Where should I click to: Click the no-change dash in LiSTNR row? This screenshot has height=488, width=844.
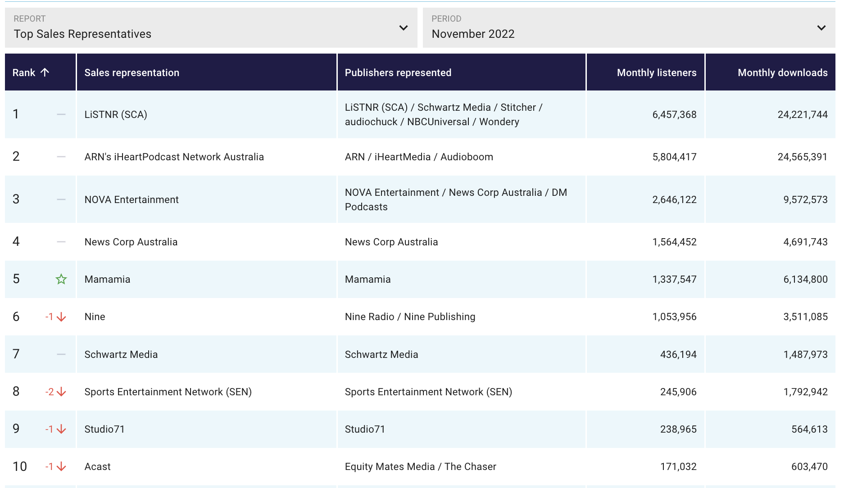[x=61, y=114]
